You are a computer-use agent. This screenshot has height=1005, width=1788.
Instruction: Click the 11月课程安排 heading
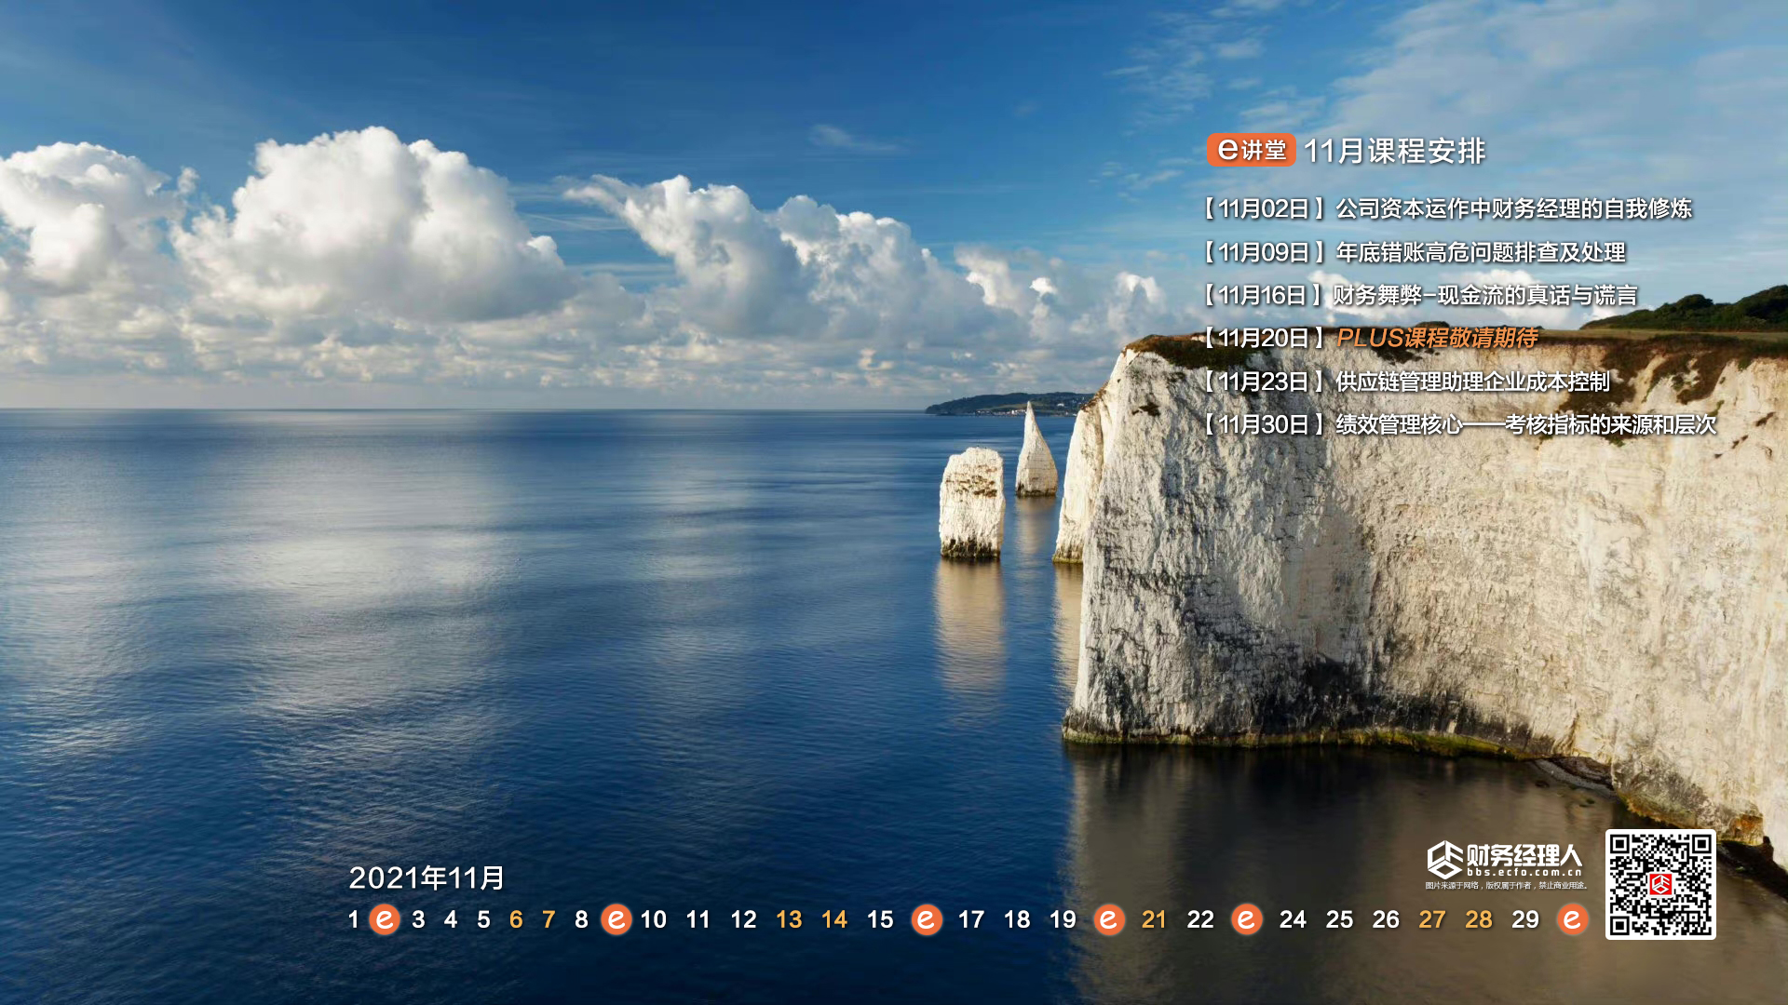click(x=1394, y=151)
